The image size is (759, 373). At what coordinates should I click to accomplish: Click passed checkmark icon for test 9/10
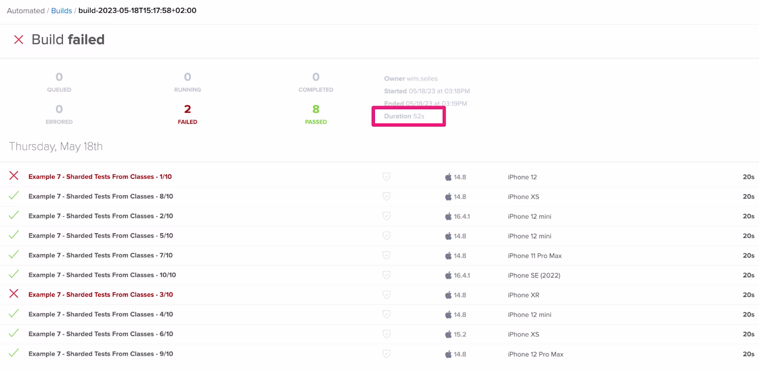[14, 353]
